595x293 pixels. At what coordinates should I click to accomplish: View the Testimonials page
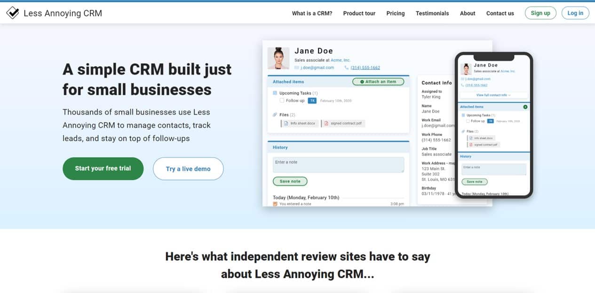tap(432, 13)
